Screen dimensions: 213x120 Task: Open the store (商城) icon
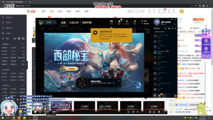point(135,22)
